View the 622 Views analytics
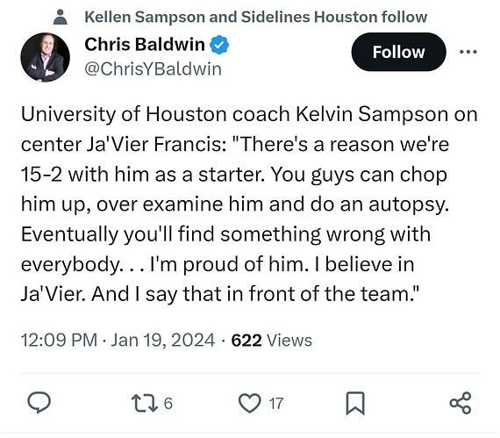This screenshot has height=438, width=500. pyautogui.click(x=272, y=340)
